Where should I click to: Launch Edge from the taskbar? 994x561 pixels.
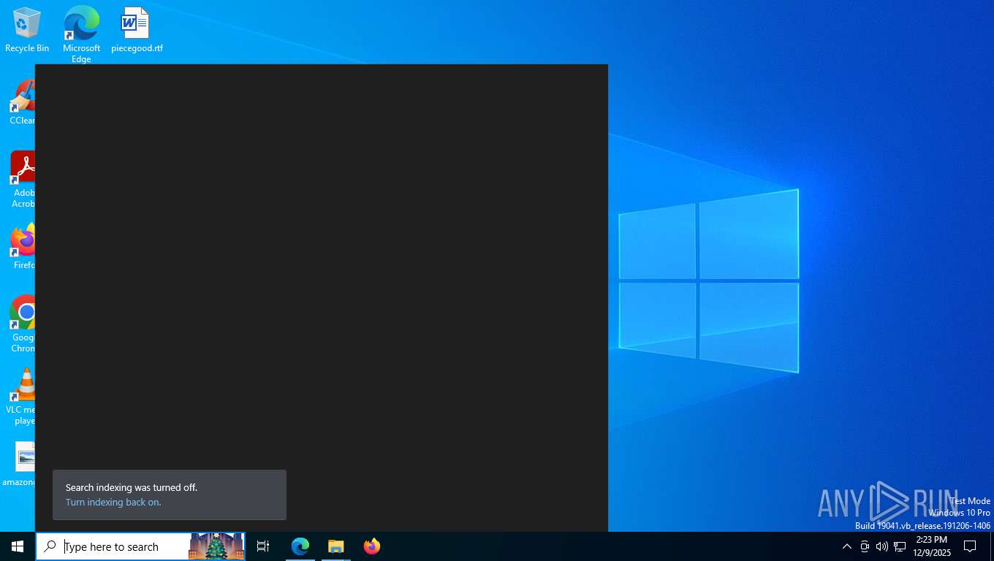tap(300, 546)
